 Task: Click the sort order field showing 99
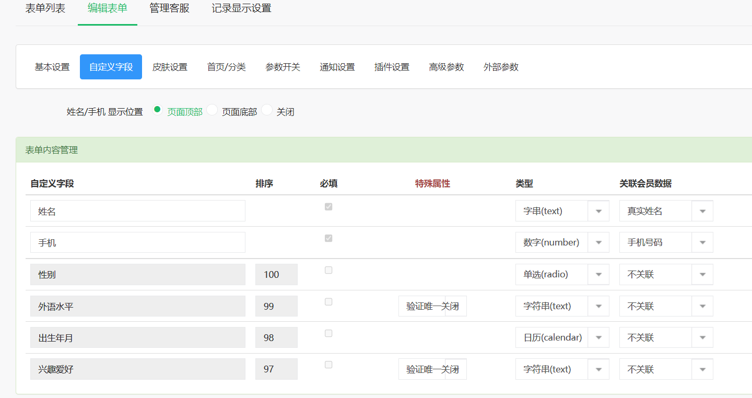[276, 306]
